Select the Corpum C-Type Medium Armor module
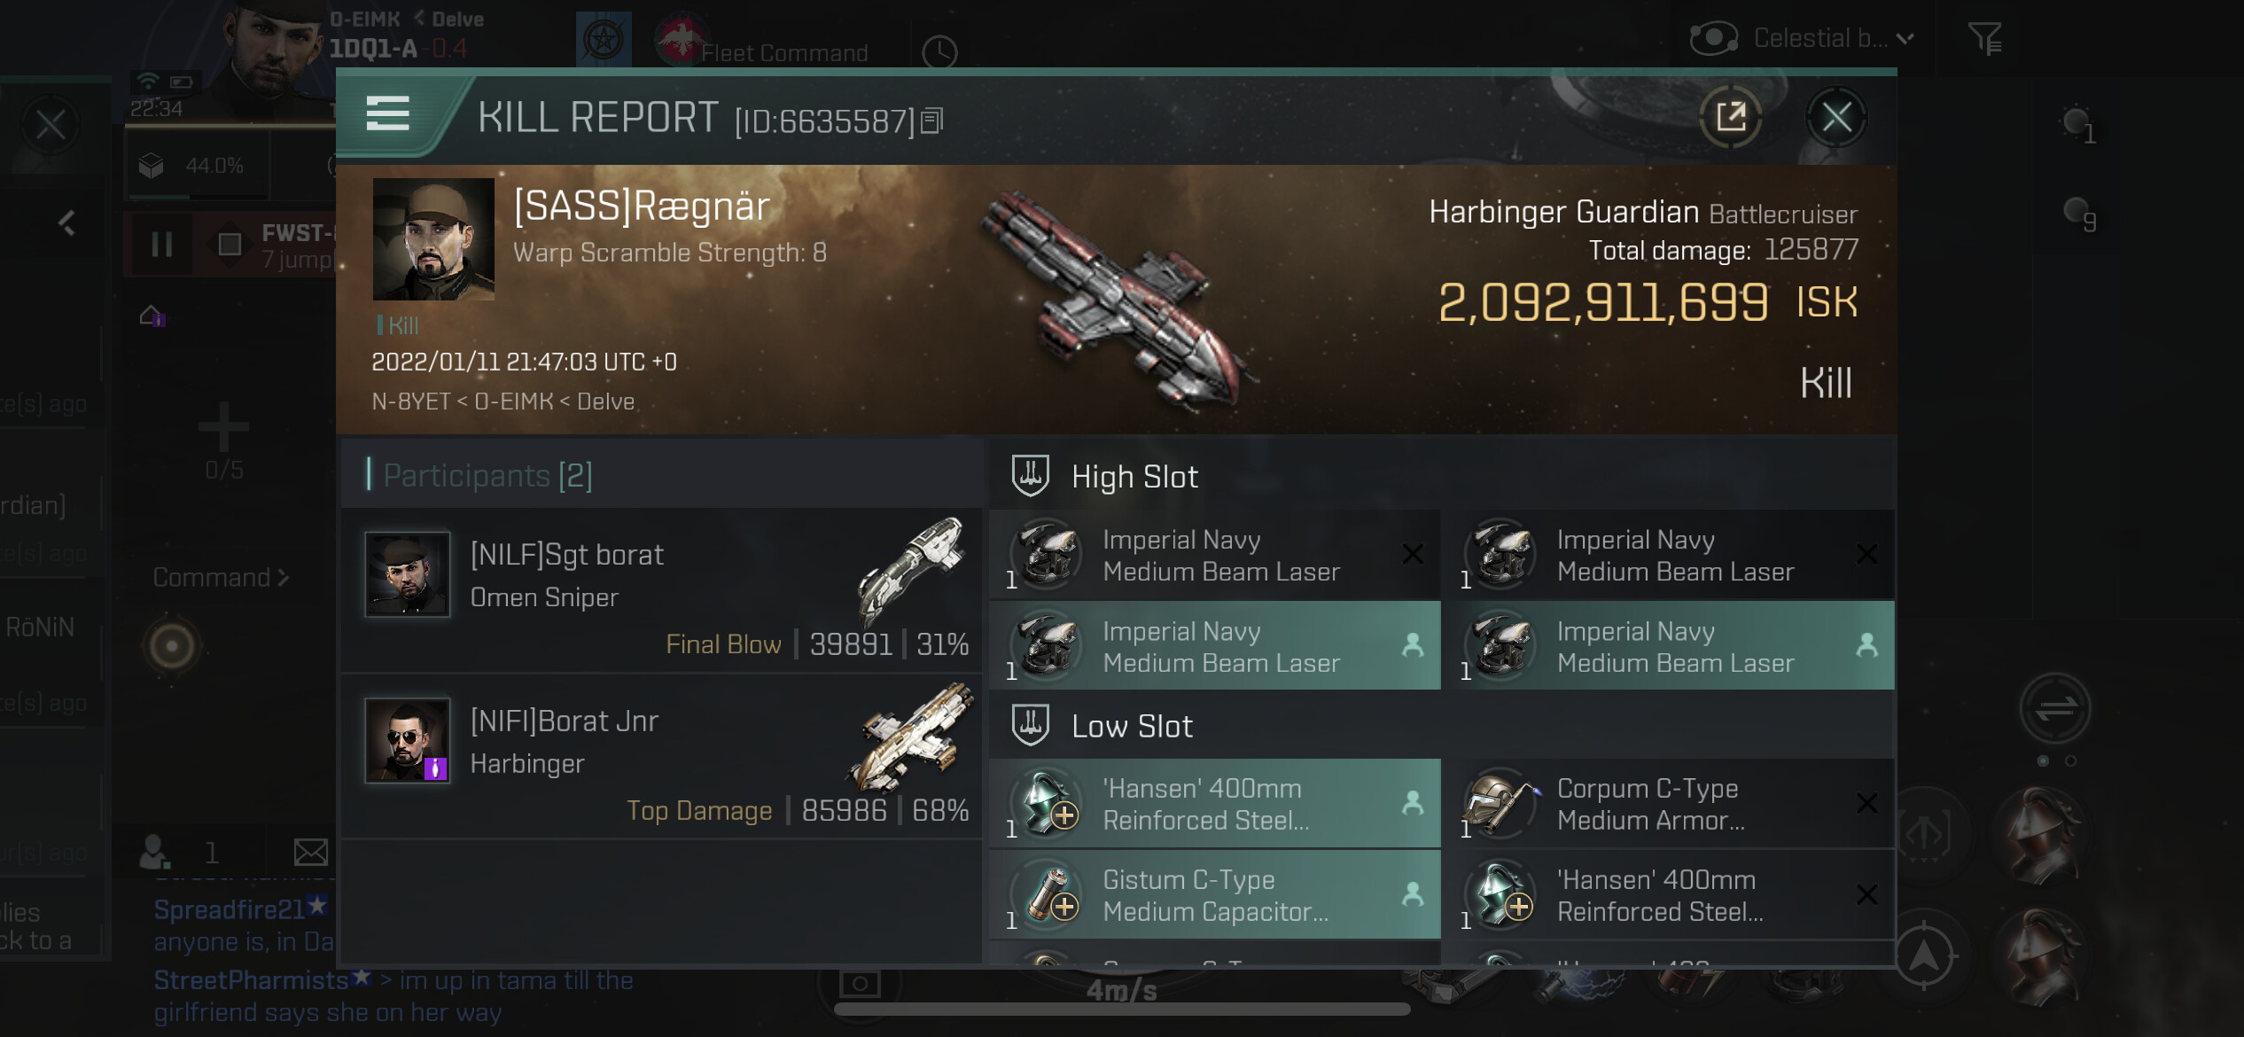This screenshot has width=2244, height=1037. pyautogui.click(x=1668, y=803)
